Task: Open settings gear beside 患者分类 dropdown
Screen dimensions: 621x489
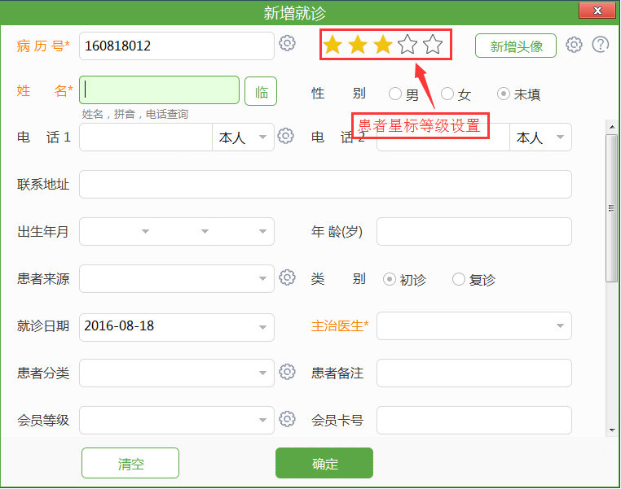Action: 287,372
